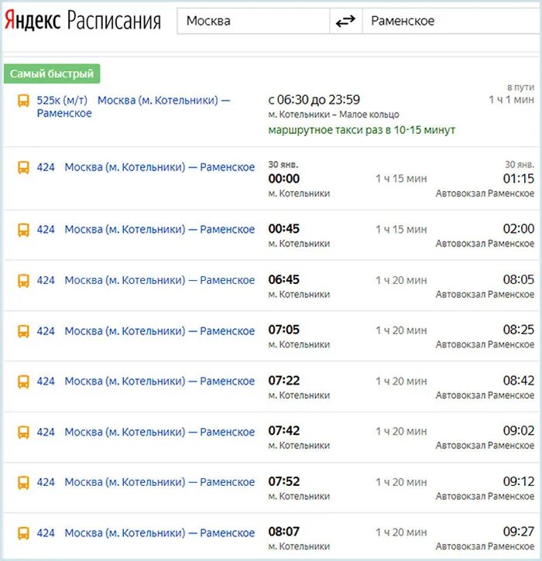Screen dimensions: 542x561
Task: Click arrival time 02:00
Action: 518,228
